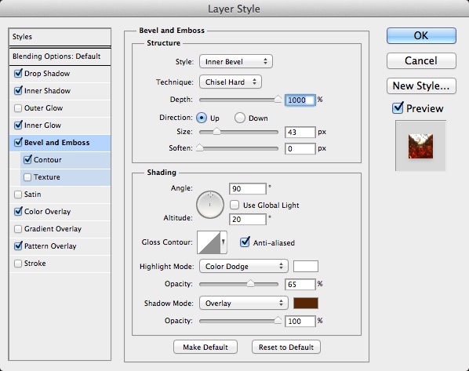The width and height of the screenshot is (469, 371).
Task: Click the Reset to Default button
Action: (x=286, y=347)
